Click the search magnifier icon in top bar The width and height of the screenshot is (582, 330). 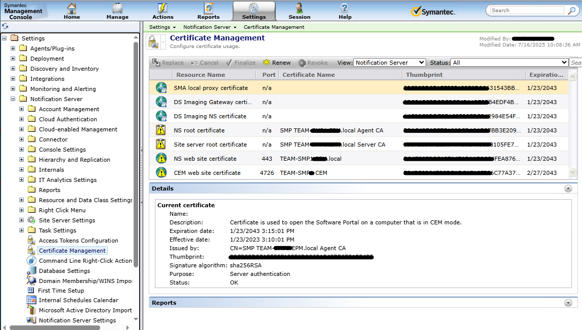[x=571, y=11]
